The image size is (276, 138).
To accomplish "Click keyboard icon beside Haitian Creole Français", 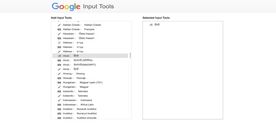I will click(x=59, y=29).
